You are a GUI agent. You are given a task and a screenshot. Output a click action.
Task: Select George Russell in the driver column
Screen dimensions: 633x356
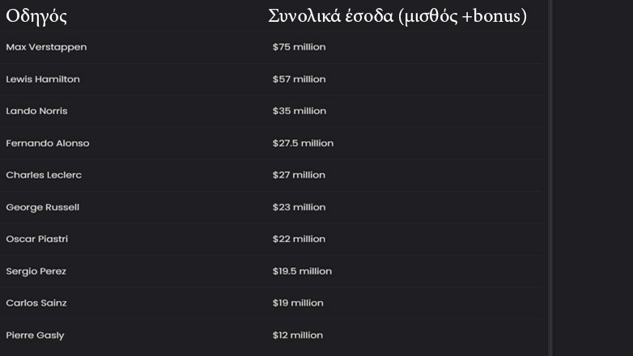point(43,207)
